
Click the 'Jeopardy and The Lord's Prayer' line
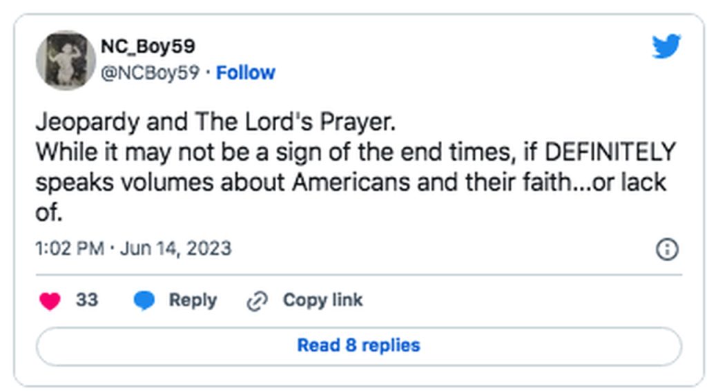pos(215,122)
